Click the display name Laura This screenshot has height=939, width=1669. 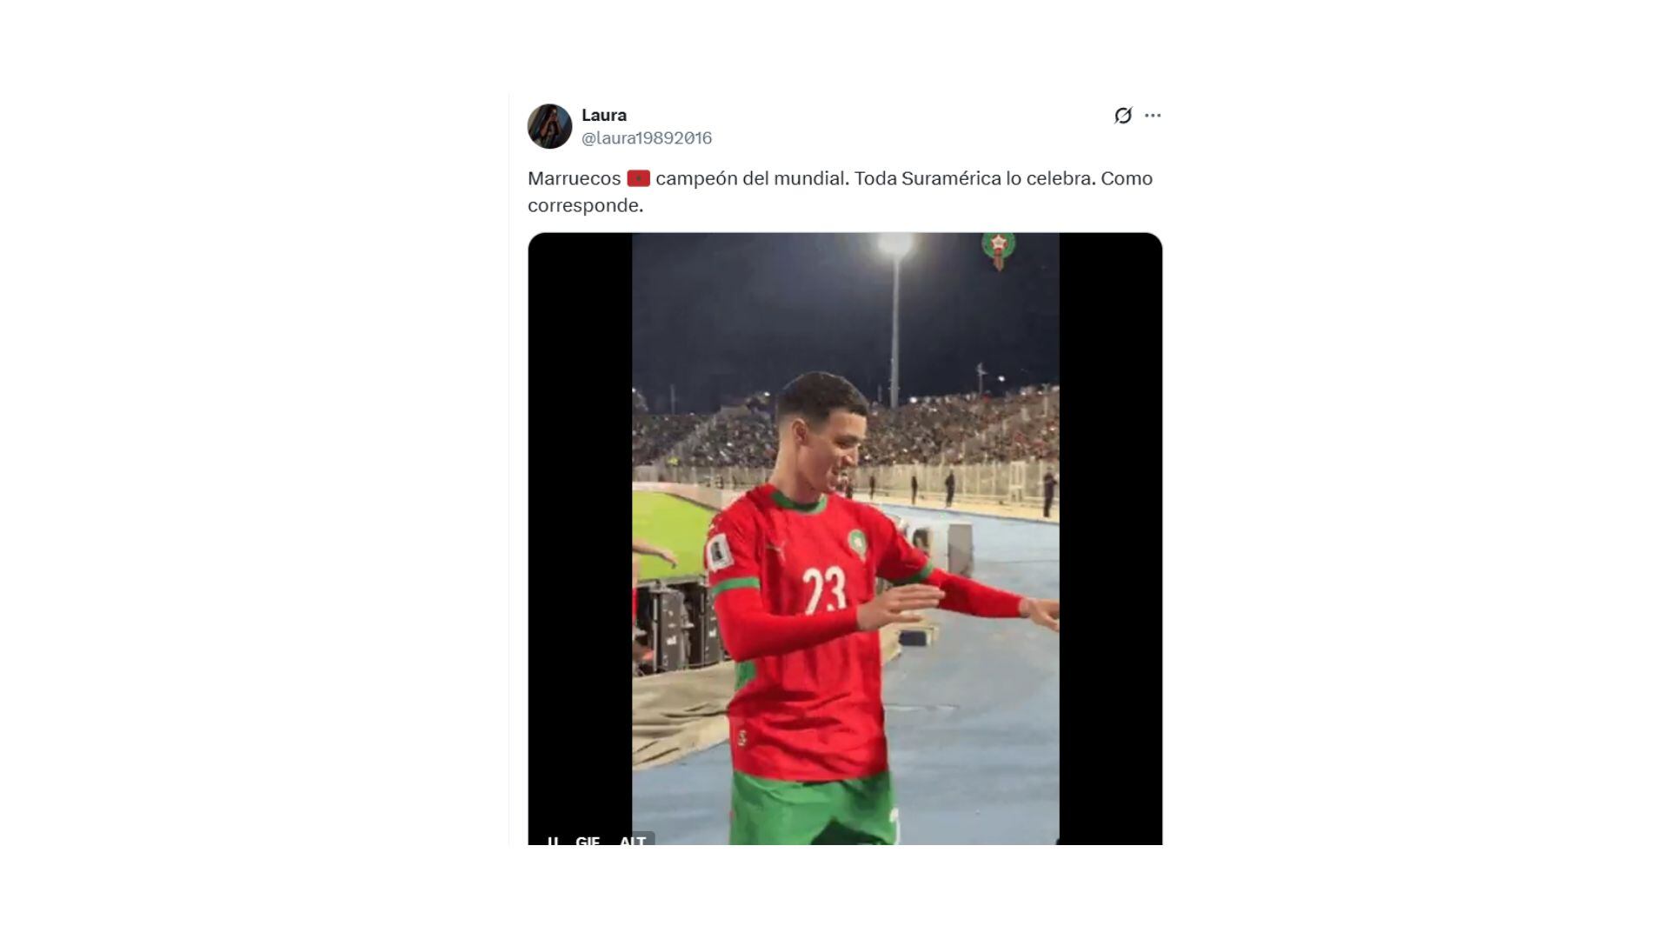tap(604, 115)
